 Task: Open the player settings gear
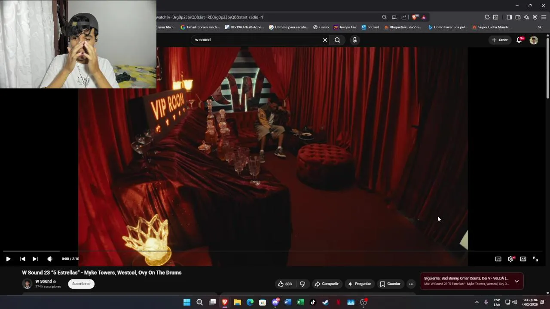pyautogui.click(x=510, y=259)
